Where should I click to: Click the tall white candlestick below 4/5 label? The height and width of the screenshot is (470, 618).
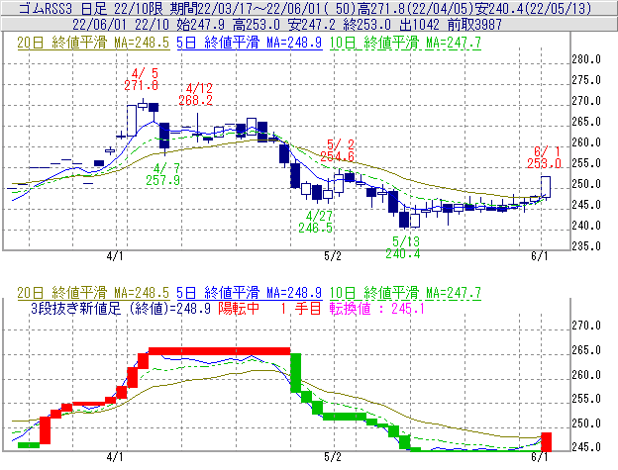(132, 121)
